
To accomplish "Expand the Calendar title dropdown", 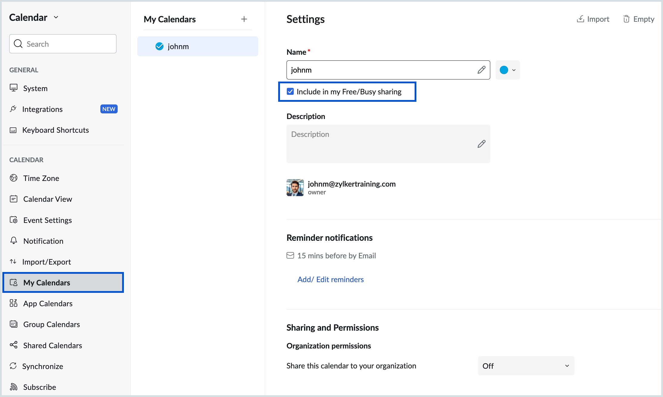I will (56, 17).
